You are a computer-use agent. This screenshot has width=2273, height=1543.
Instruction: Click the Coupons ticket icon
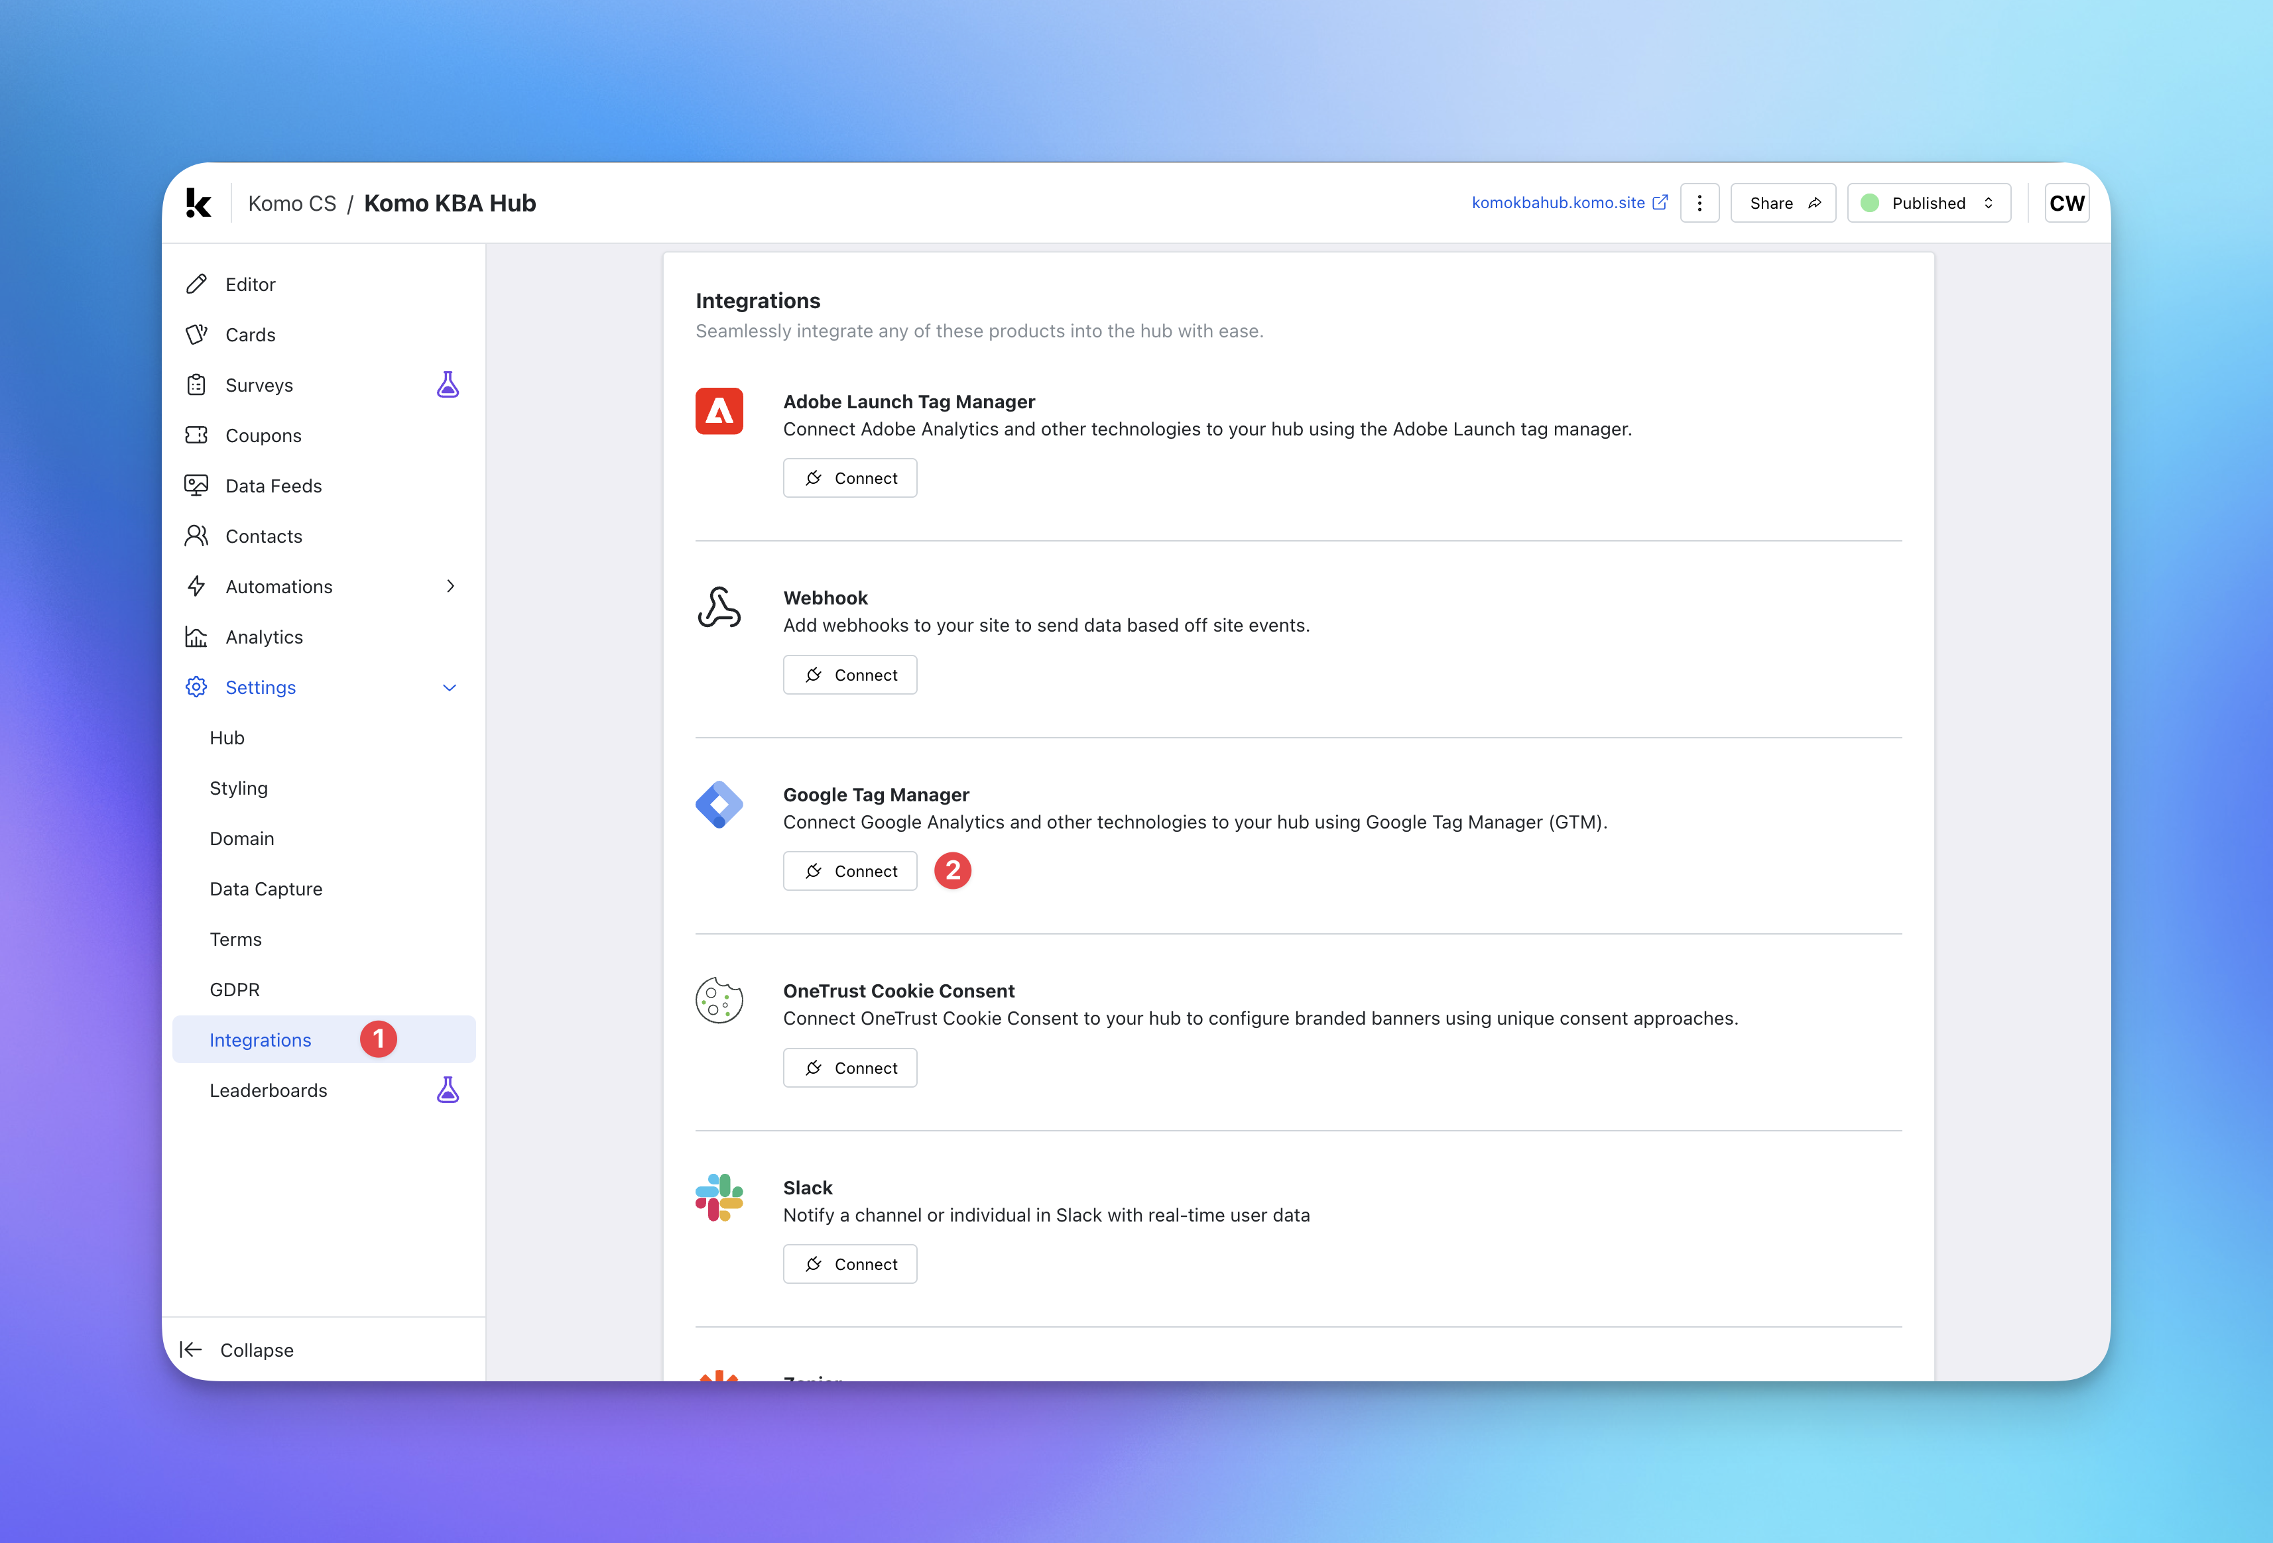pos(196,435)
